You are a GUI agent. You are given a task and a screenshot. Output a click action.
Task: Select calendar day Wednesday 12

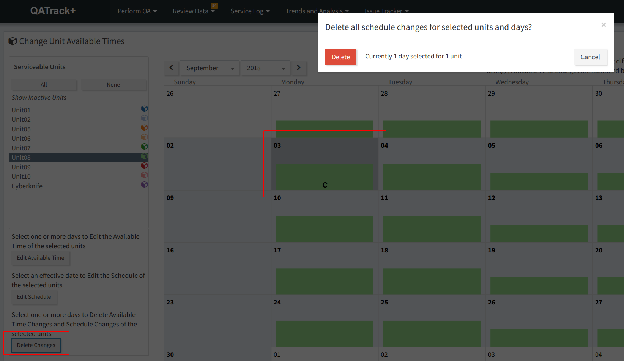click(x=539, y=216)
